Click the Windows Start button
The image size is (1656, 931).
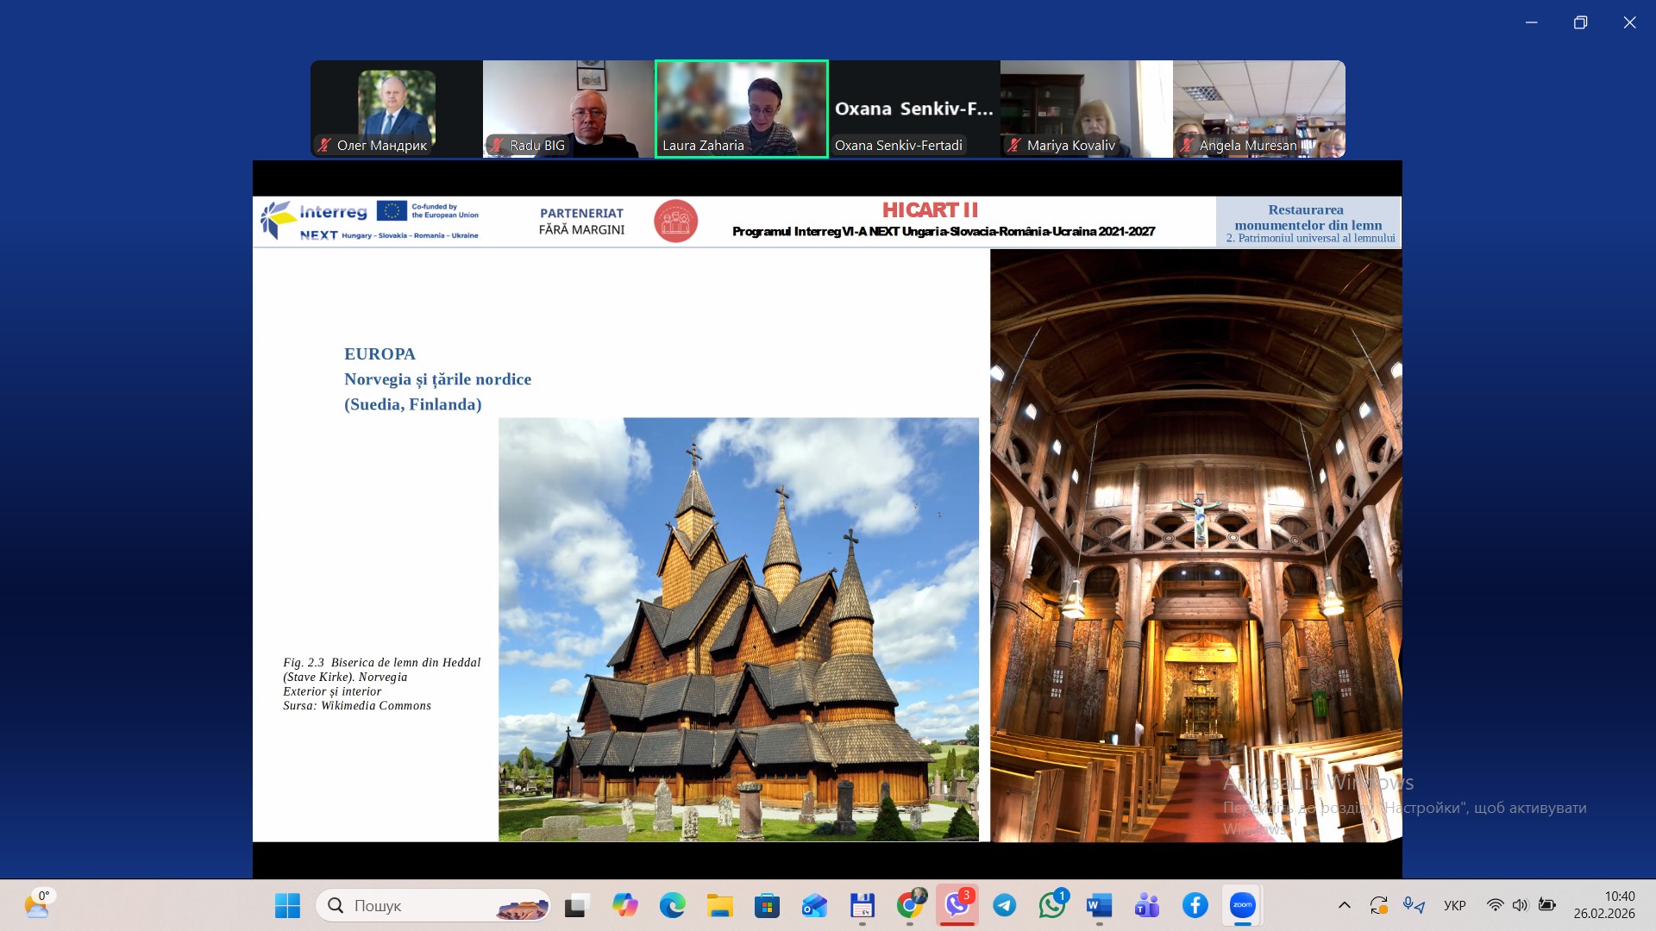tap(287, 905)
